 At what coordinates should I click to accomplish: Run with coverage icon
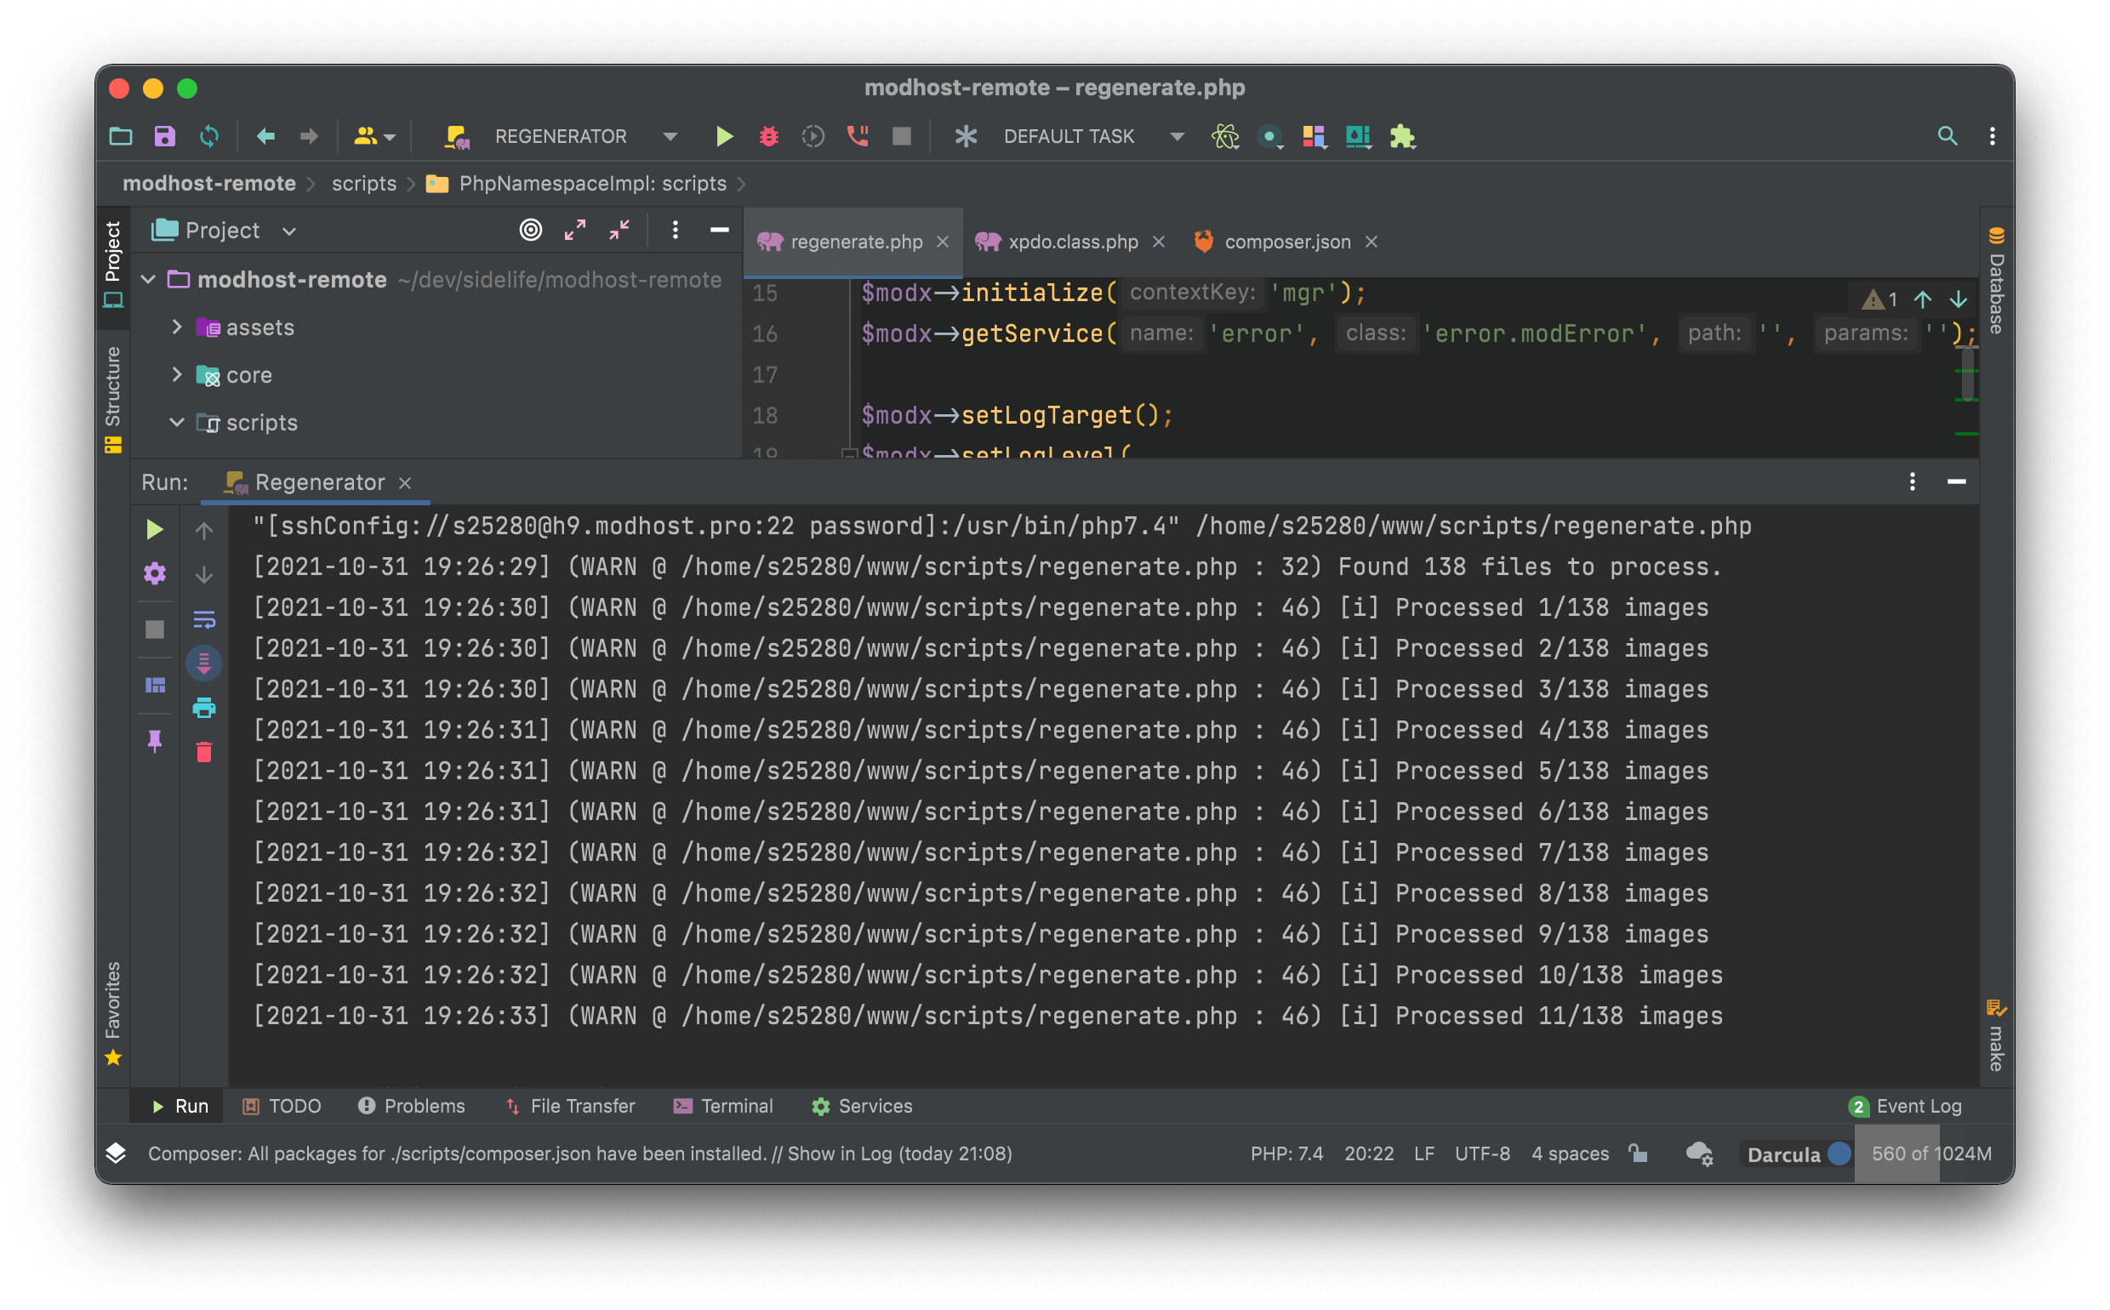point(813,136)
